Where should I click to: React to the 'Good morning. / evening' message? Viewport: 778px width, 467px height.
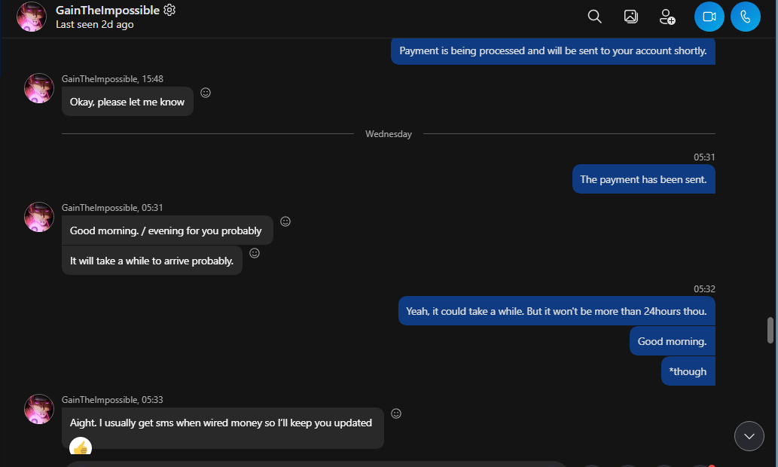click(285, 221)
